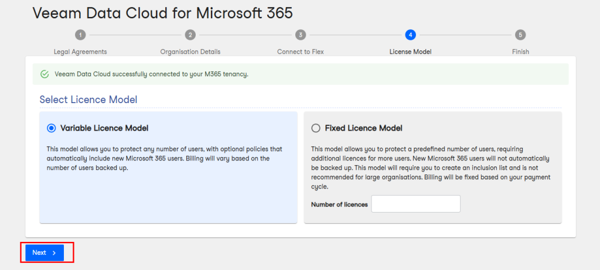Viewport: 600px width, 270px height.
Task: Click the Number of licences label
Action: click(x=339, y=204)
